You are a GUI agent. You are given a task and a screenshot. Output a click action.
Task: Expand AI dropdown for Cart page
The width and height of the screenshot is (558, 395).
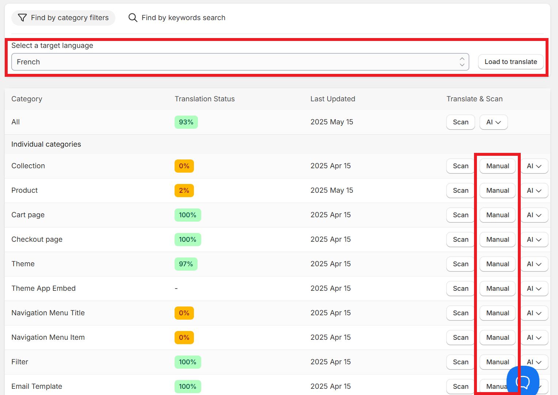point(534,215)
